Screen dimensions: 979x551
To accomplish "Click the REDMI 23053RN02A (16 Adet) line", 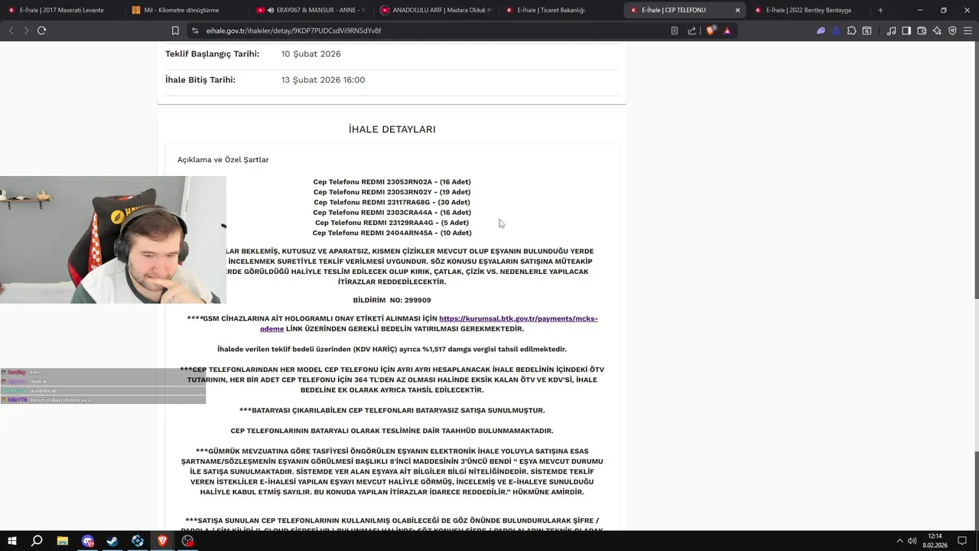I will [392, 182].
